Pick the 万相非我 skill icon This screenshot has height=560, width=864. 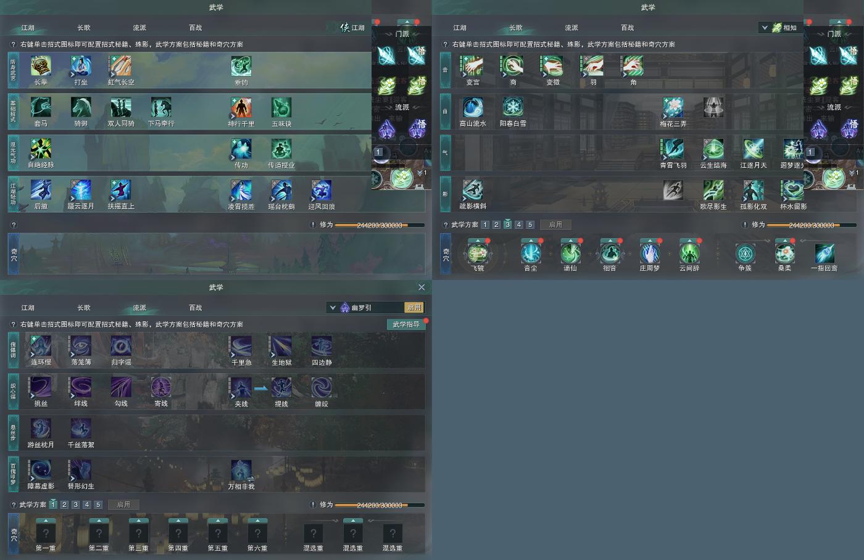241,470
